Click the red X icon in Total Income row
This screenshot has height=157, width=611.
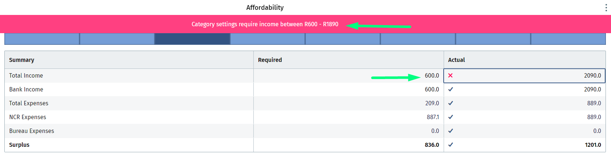tap(451, 75)
